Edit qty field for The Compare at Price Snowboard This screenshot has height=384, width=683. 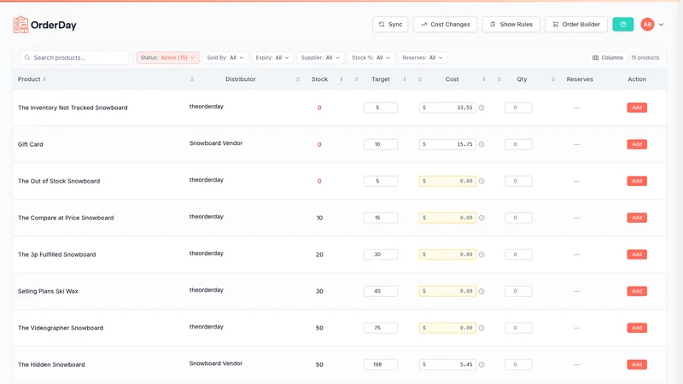pos(518,218)
